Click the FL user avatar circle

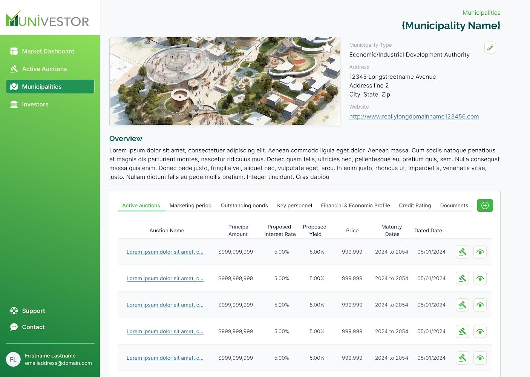point(13,359)
